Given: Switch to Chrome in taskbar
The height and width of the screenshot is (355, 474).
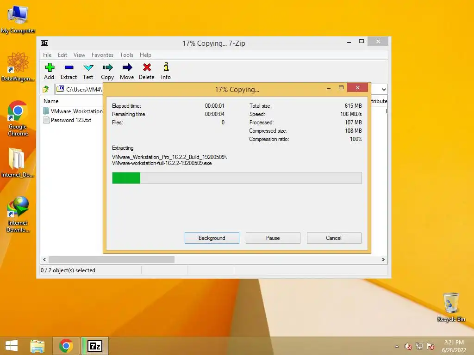Looking at the screenshot, I should click(66, 346).
